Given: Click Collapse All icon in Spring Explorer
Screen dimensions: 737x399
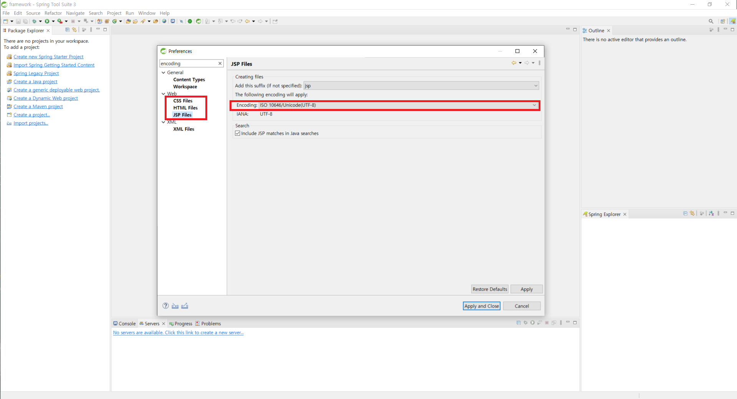Looking at the screenshot, I should coord(686,214).
